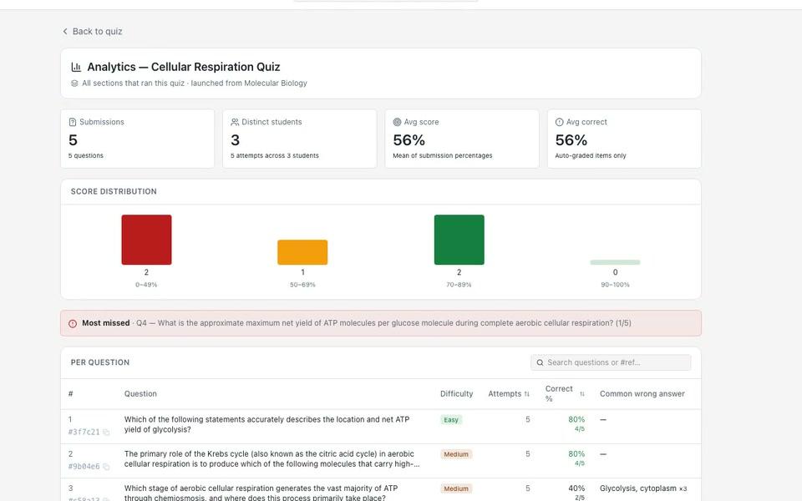This screenshot has width=802, height=501.
Task: Click the Question column header
Action: coord(140,394)
